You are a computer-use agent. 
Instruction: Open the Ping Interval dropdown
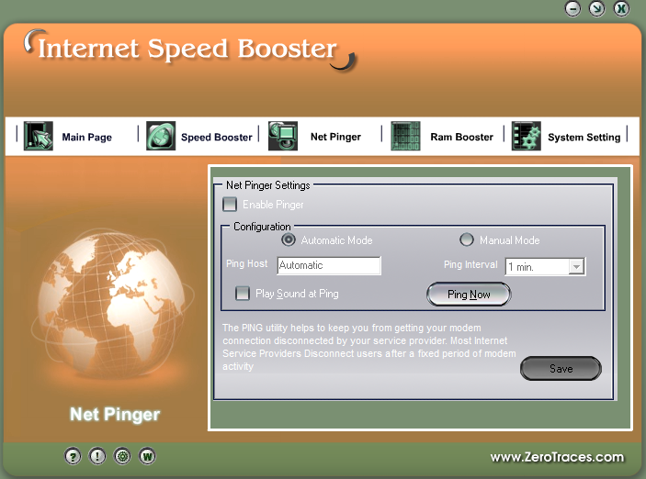(576, 267)
